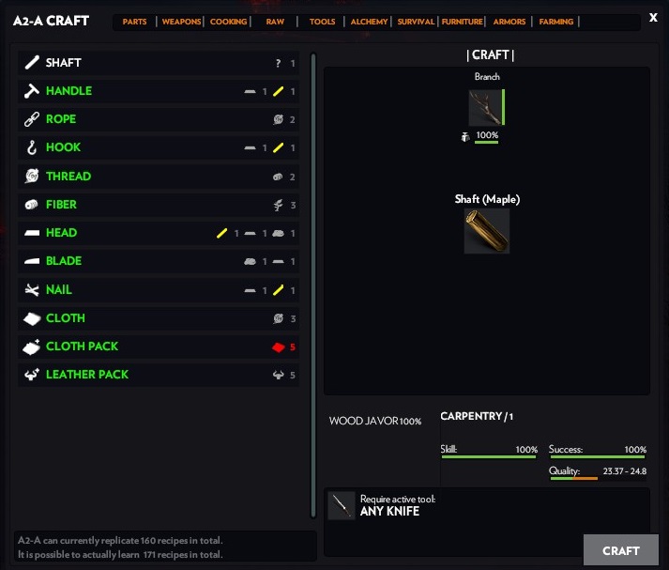
Task: Click the recipe list scrollbar
Action: click(313, 285)
